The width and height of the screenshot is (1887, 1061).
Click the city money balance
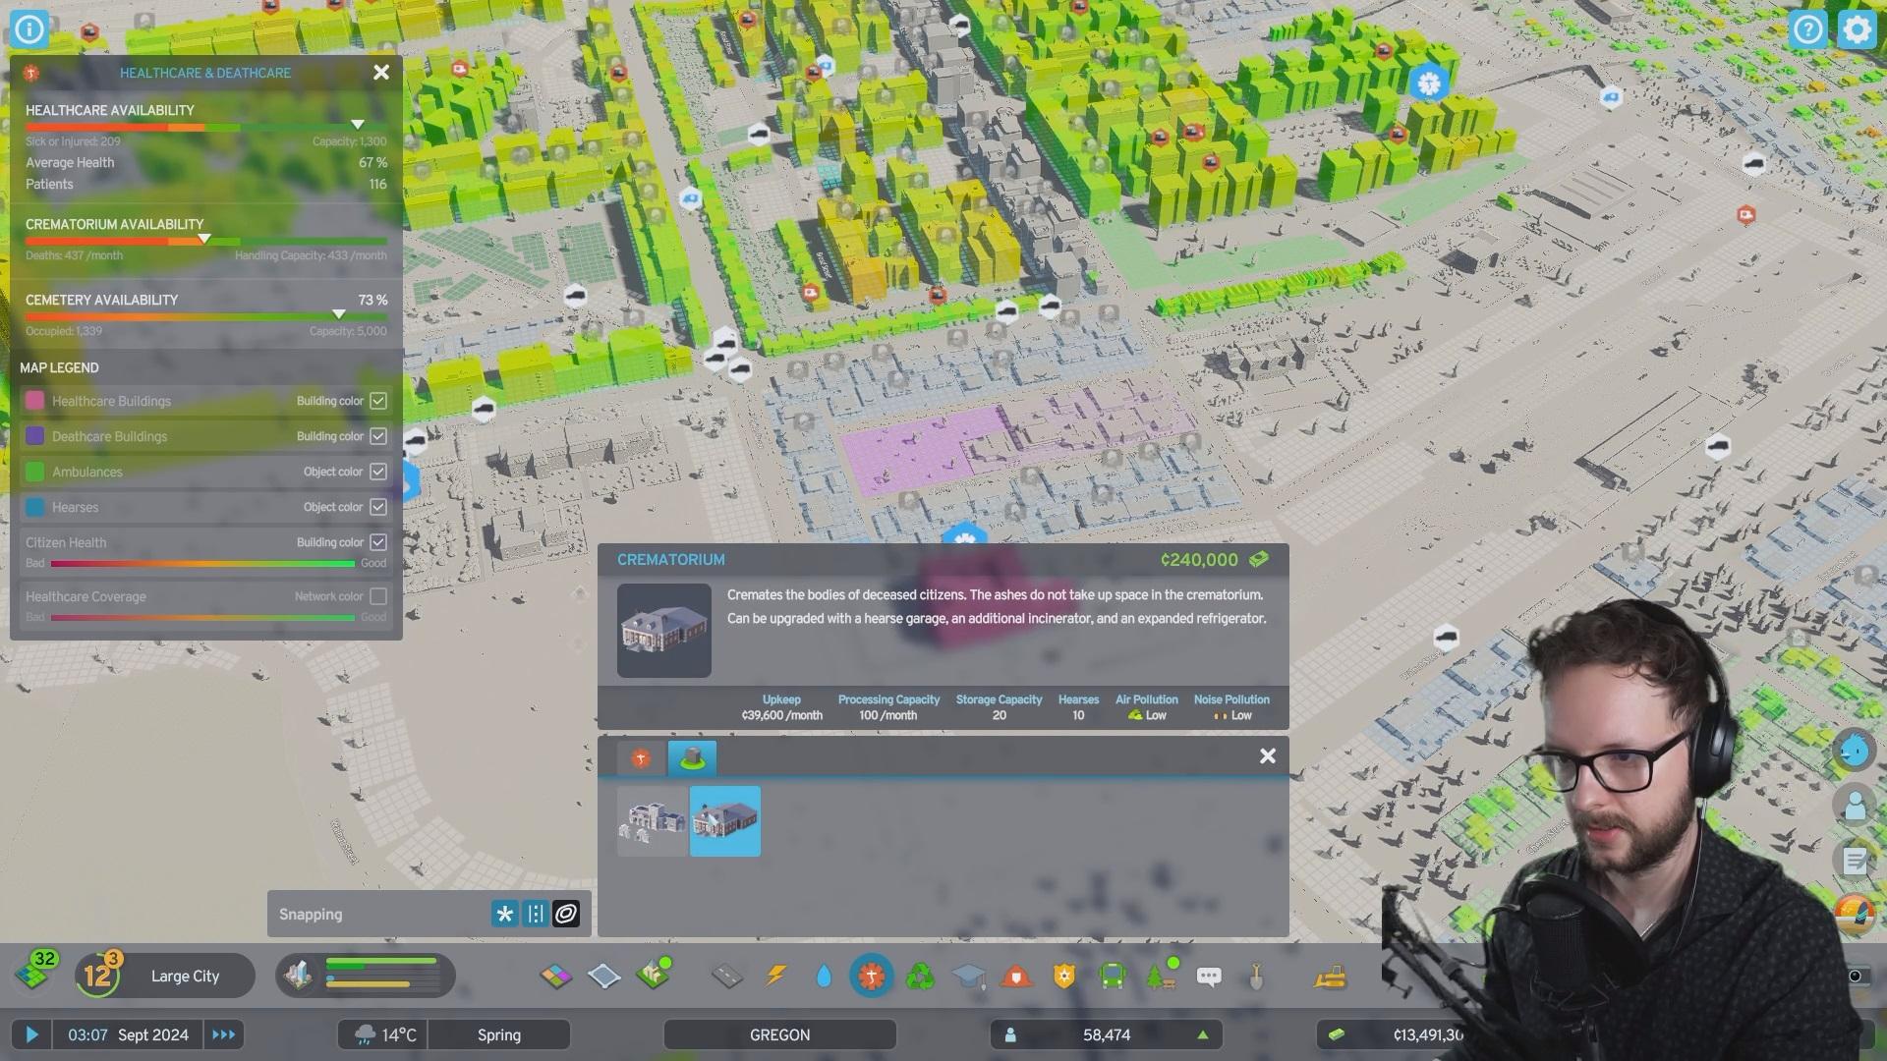[x=1428, y=1034]
